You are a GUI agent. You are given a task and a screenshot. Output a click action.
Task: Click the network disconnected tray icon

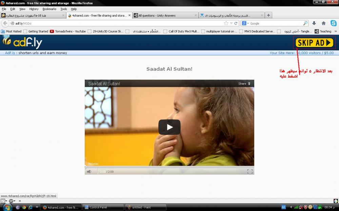[301, 207]
